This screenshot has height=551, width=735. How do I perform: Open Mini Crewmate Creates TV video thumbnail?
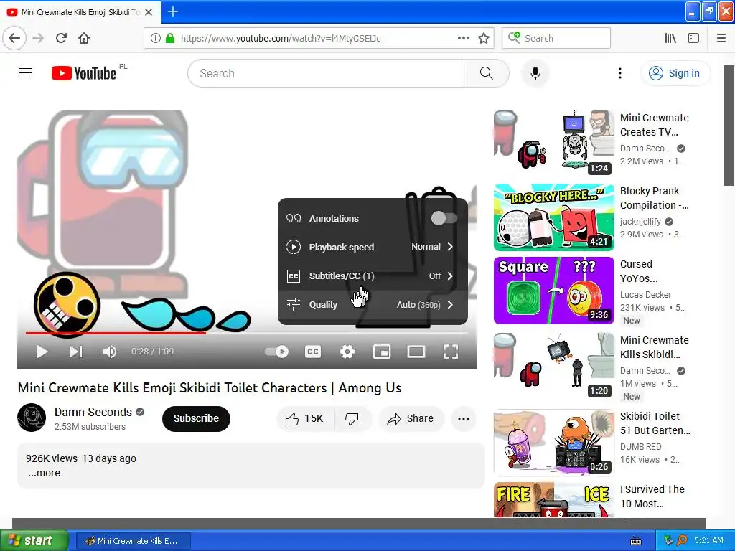click(x=553, y=143)
